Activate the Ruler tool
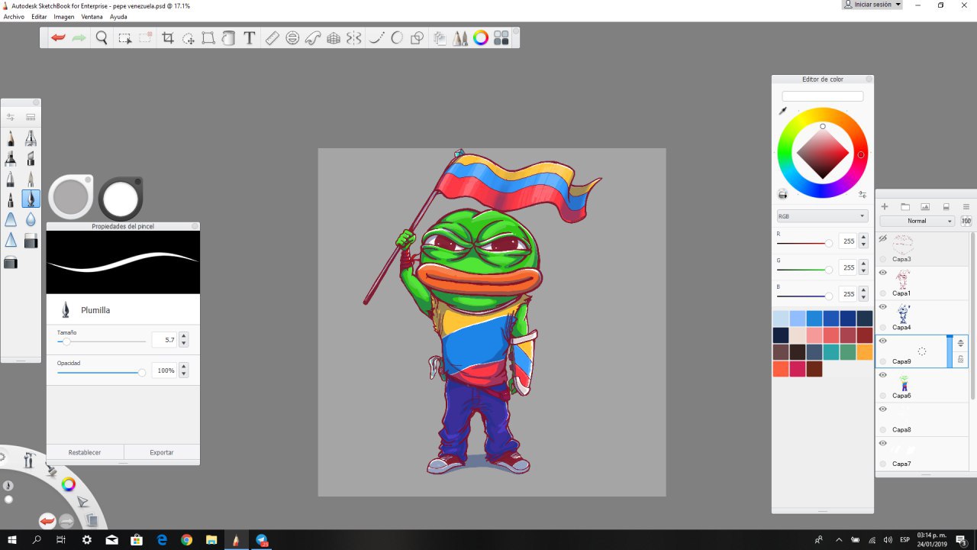This screenshot has width=977, height=550. pos(272,37)
